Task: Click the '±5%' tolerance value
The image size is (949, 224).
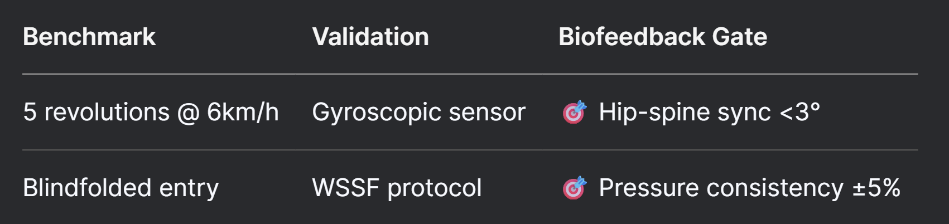Action: (876, 188)
